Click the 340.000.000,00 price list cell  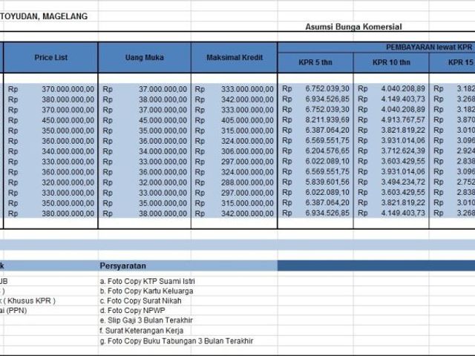50,151
